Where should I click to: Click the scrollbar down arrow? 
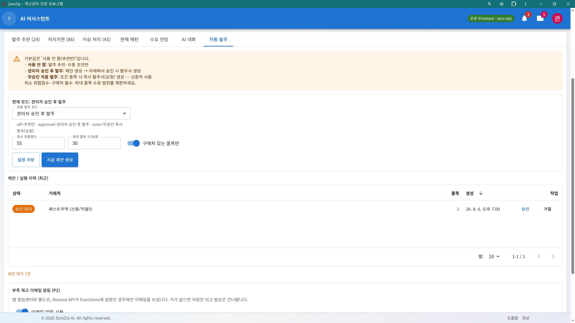pyautogui.click(x=573, y=320)
